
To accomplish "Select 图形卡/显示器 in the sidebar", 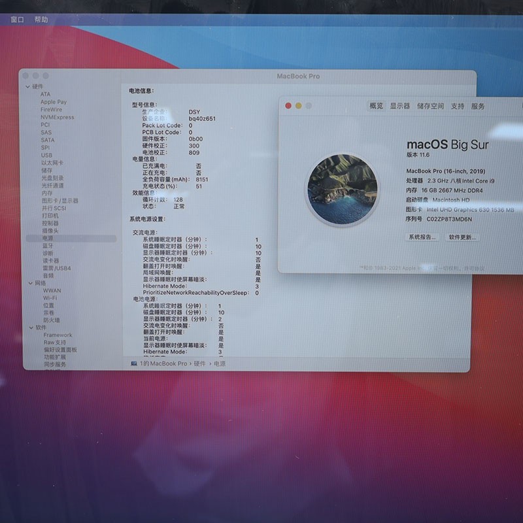I will pyautogui.click(x=60, y=201).
